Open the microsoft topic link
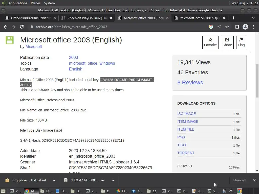 tap(77, 63)
